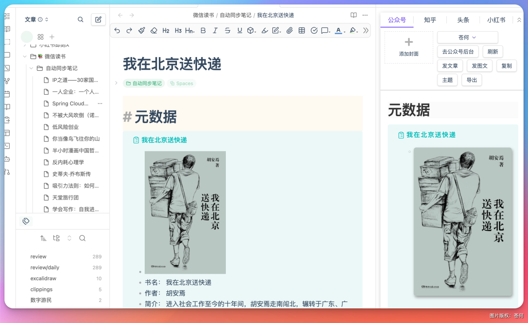
Task: Add a comment using the comment bubble icon
Action: tap(324, 30)
